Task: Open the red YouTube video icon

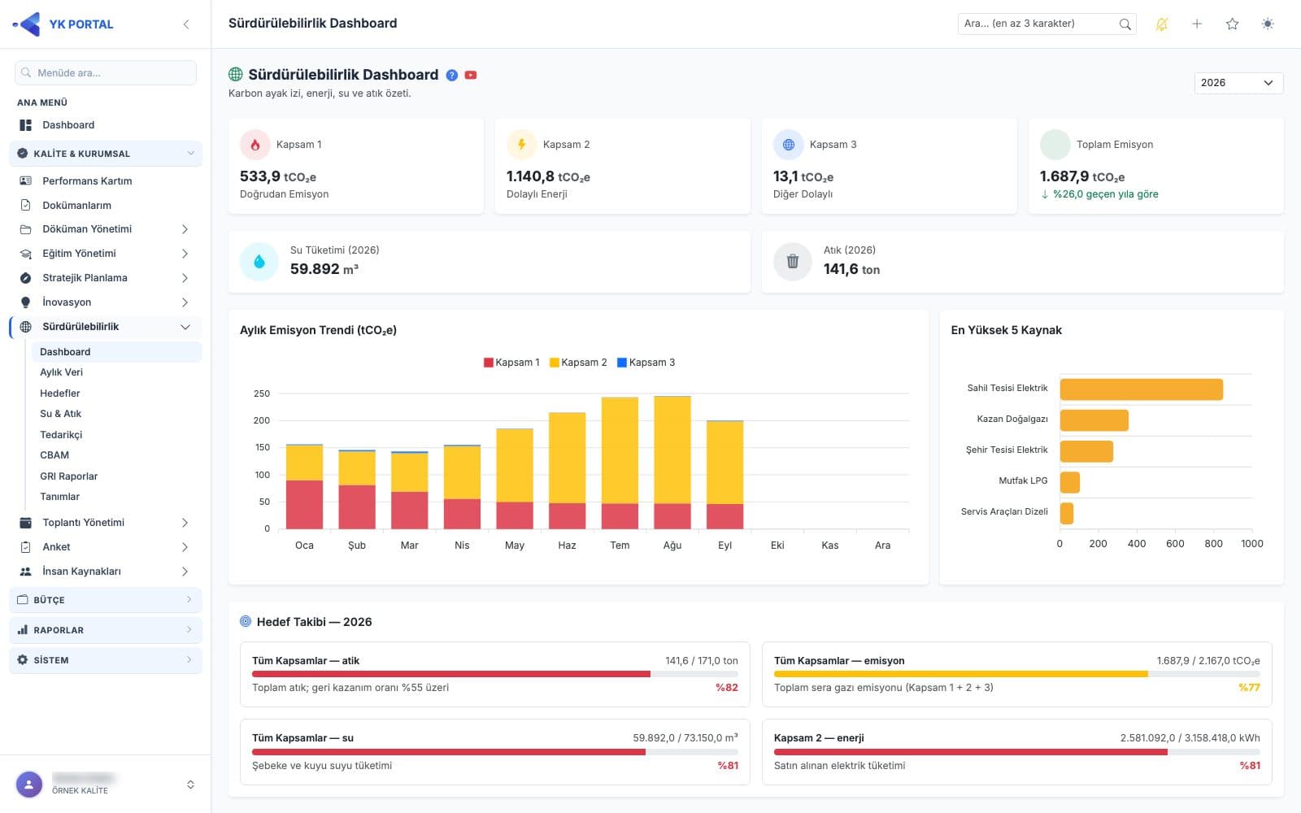Action: coord(471,75)
